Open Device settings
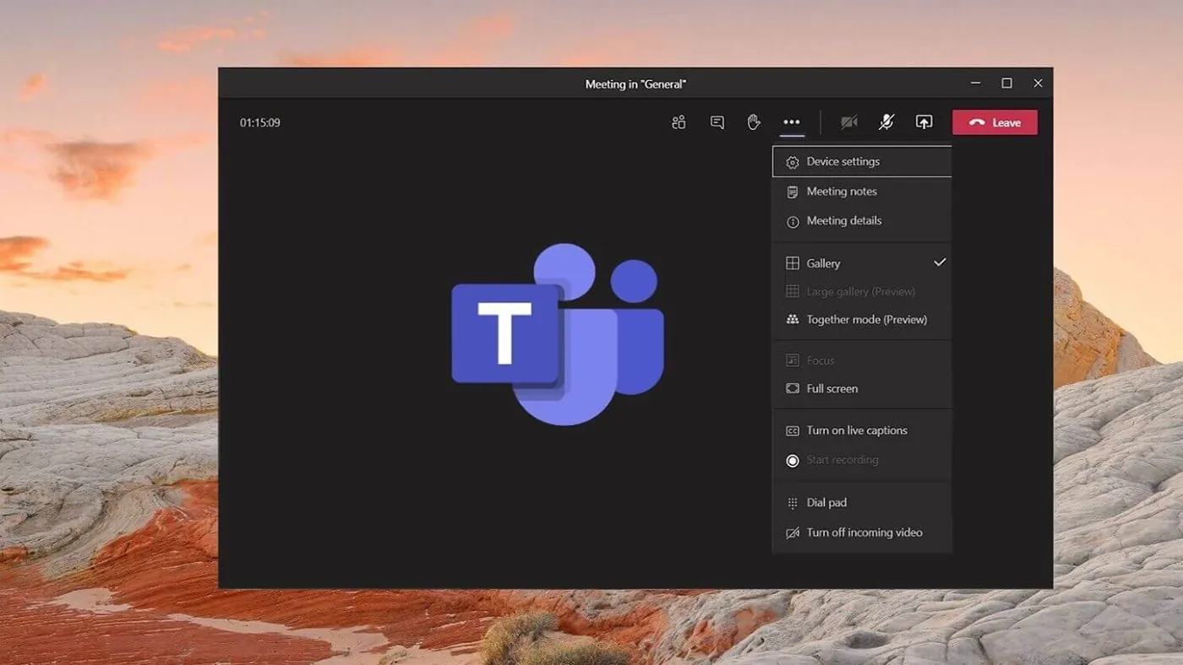The image size is (1183, 665). [x=843, y=161]
